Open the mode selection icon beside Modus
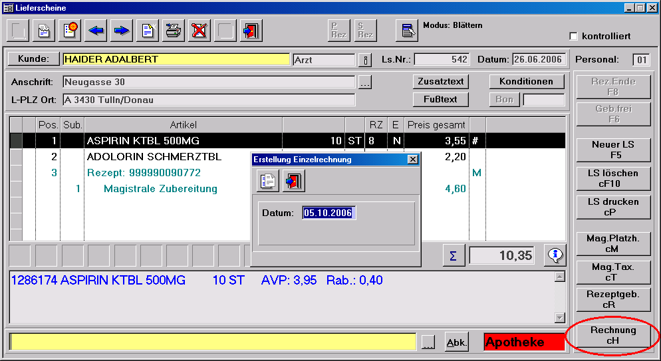This screenshot has width=661, height=361. pyautogui.click(x=406, y=30)
